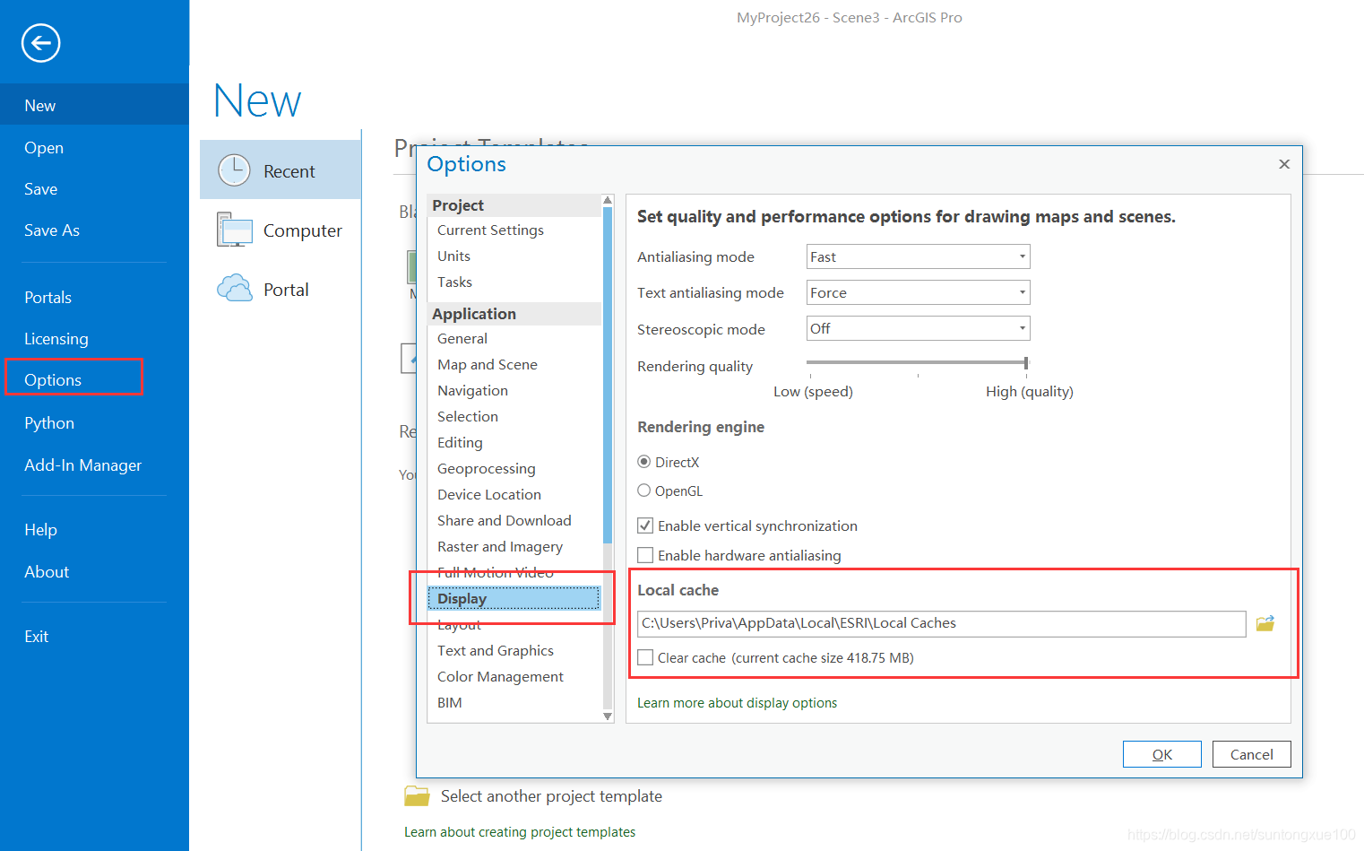Check the Clear cache option
1364x851 pixels.
pos(645,657)
